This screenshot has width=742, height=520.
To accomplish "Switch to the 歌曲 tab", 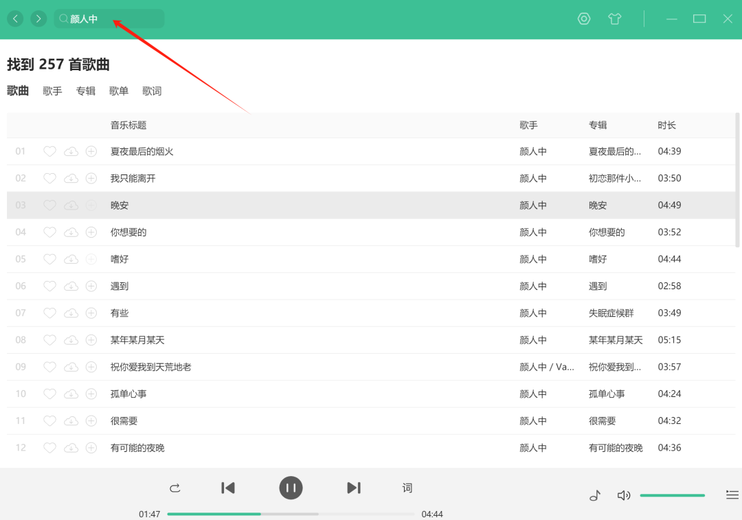I will click(18, 91).
